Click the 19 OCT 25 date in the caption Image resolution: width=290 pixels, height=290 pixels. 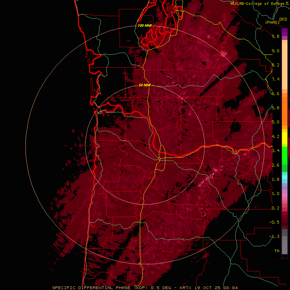207,288
